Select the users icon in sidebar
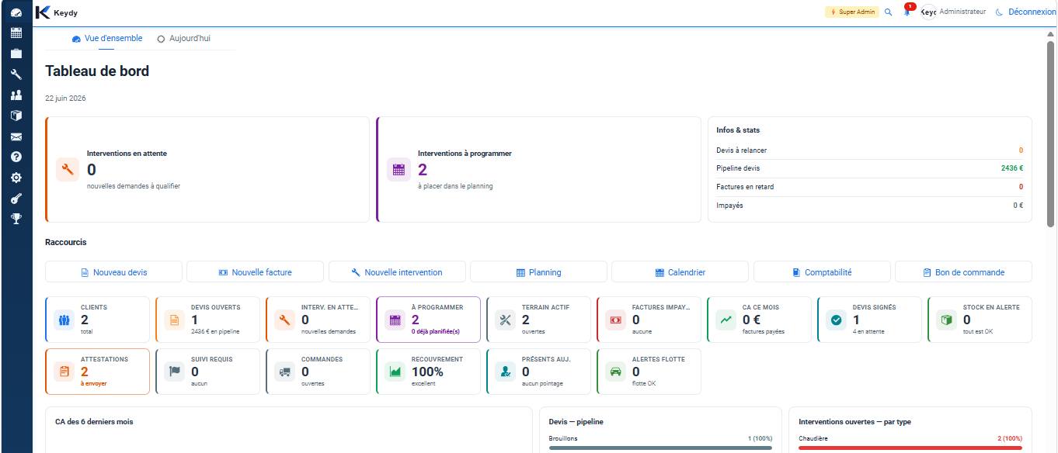This screenshot has width=1058, height=453. click(x=16, y=95)
